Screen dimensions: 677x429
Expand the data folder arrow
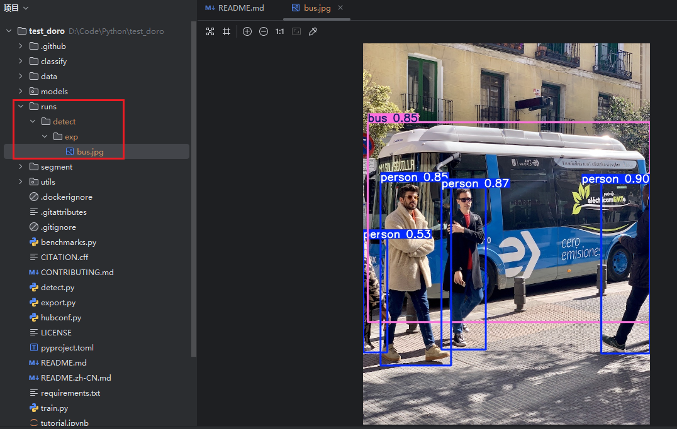click(x=20, y=76)
